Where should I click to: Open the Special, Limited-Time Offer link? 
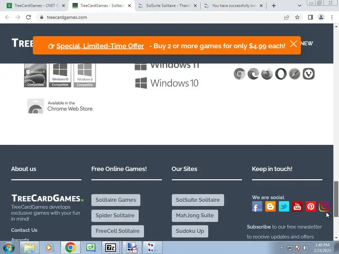pyautogui.click(x=100, y=46)
